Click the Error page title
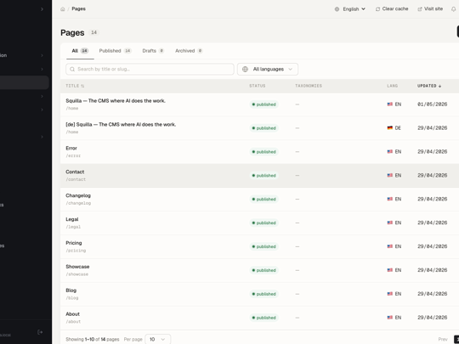 71,149
